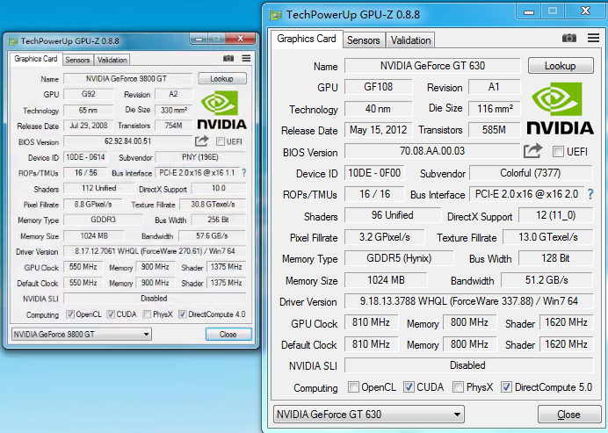Click Release Date value May 15, 2012

[378, 130]
